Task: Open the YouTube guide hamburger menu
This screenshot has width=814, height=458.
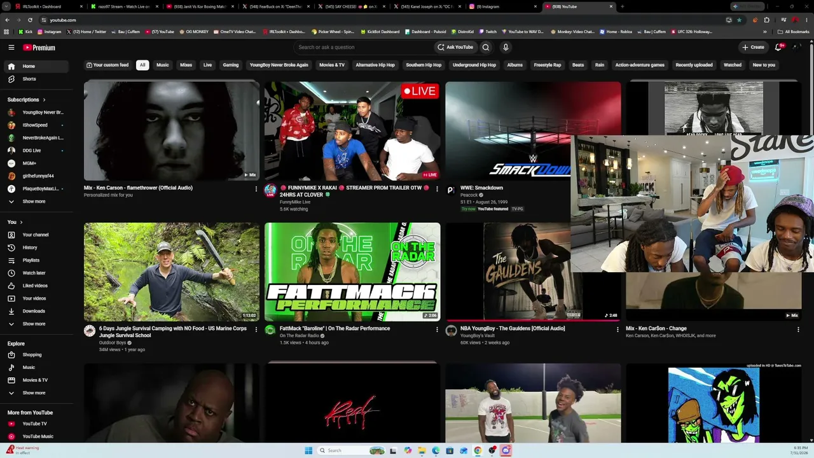Action: pos(11,47)
